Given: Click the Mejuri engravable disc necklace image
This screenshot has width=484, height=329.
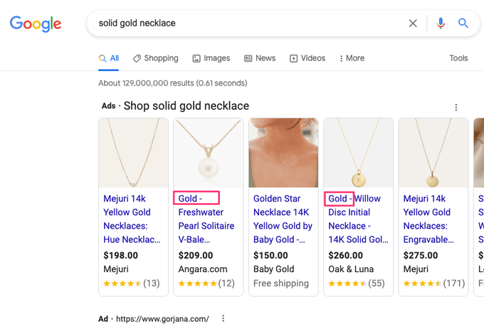Looking at the screenshot, I should pyautogui.click(x=433, y=152).
